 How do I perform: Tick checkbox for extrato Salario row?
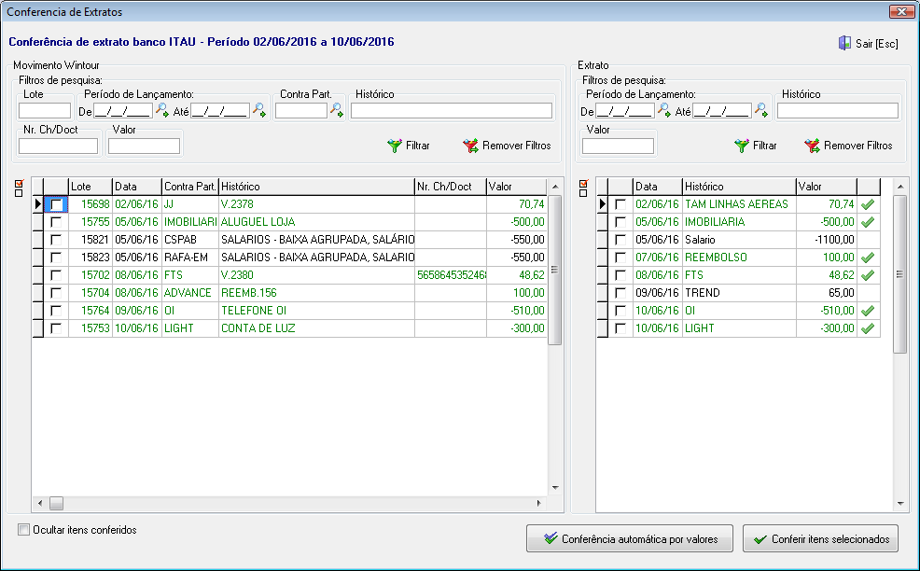pos(620,240)
